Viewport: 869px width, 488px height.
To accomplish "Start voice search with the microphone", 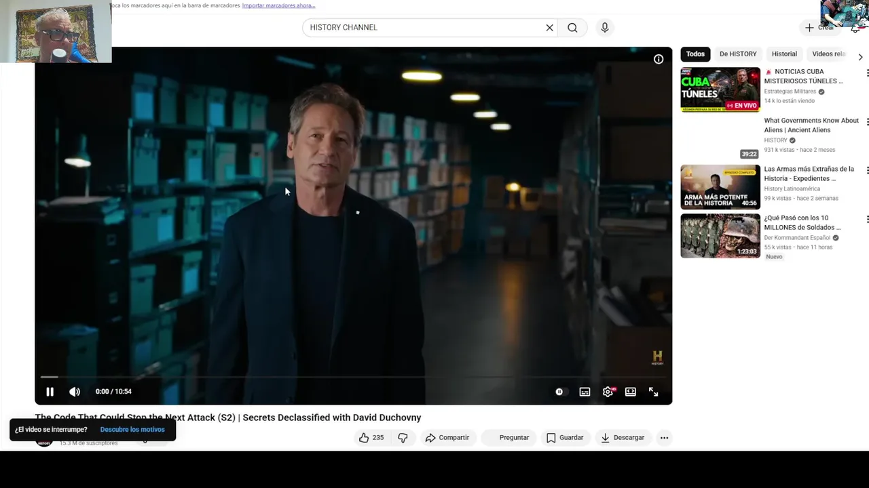I will point(605,28).
